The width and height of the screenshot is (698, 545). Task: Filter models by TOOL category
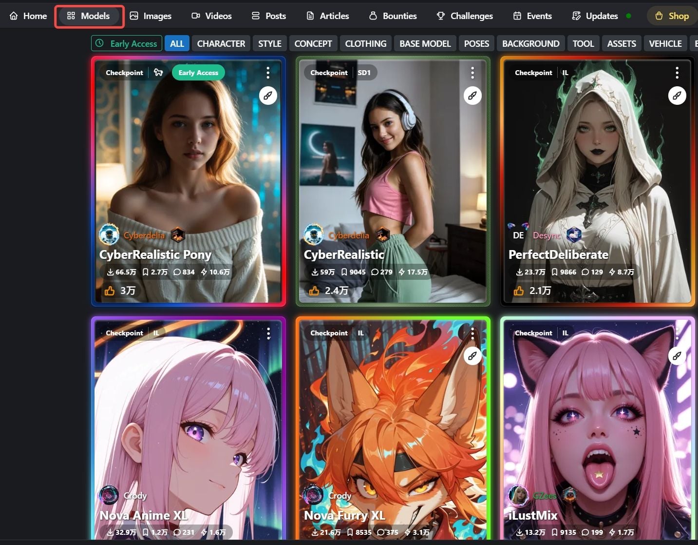pyautogui.click(x=583, y=43)
